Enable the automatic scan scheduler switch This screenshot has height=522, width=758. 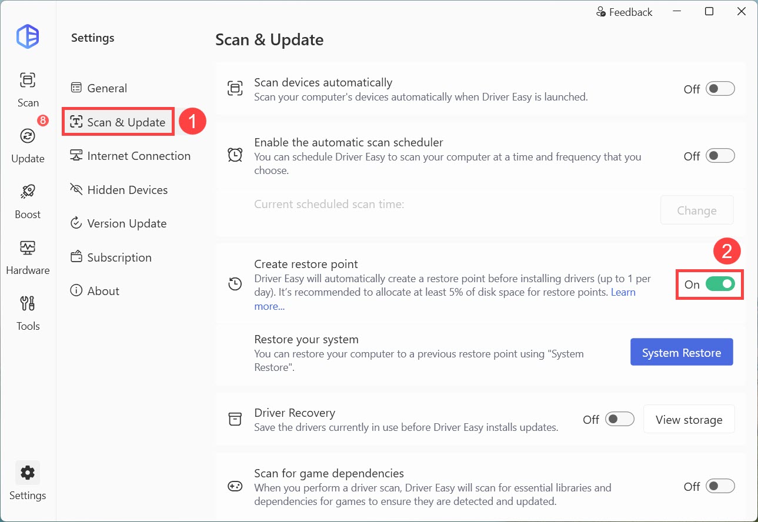720,156
